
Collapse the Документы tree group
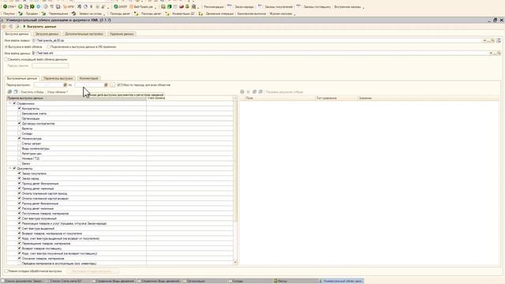9,168
